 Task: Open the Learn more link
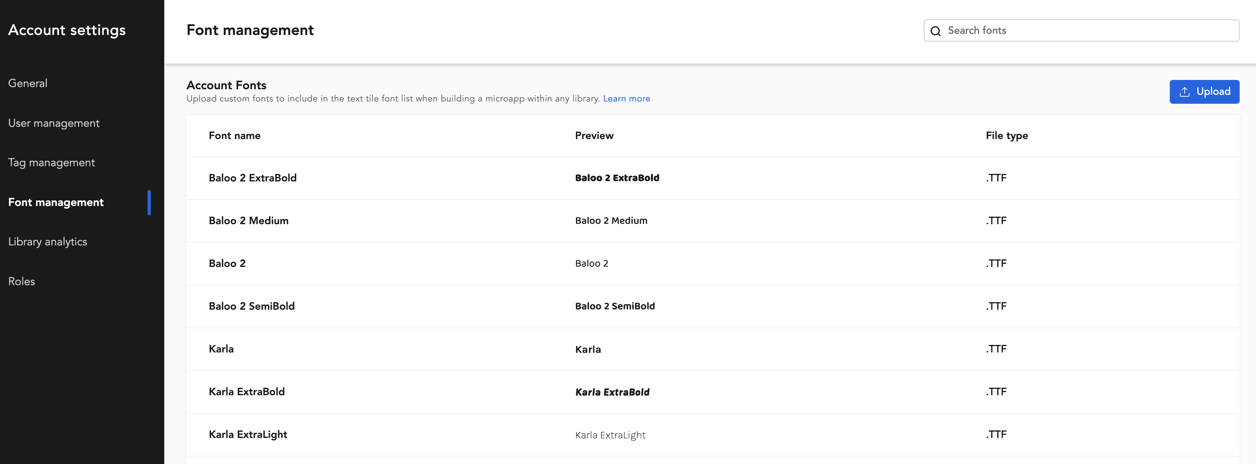626,99
